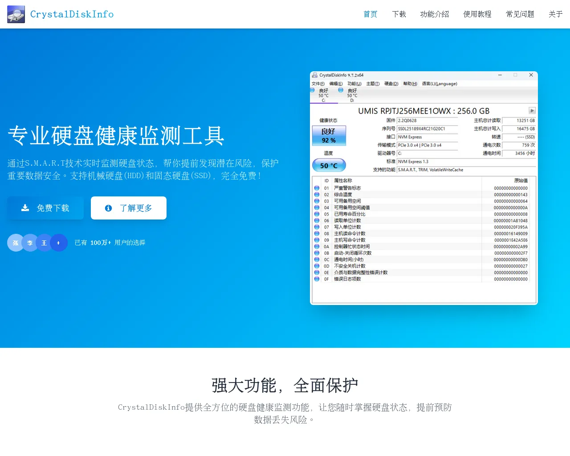Open the CrystalDiskInfo brand name link
This screenshot has width=570, height=456.
pyautogui.click(x=72, y=14)
